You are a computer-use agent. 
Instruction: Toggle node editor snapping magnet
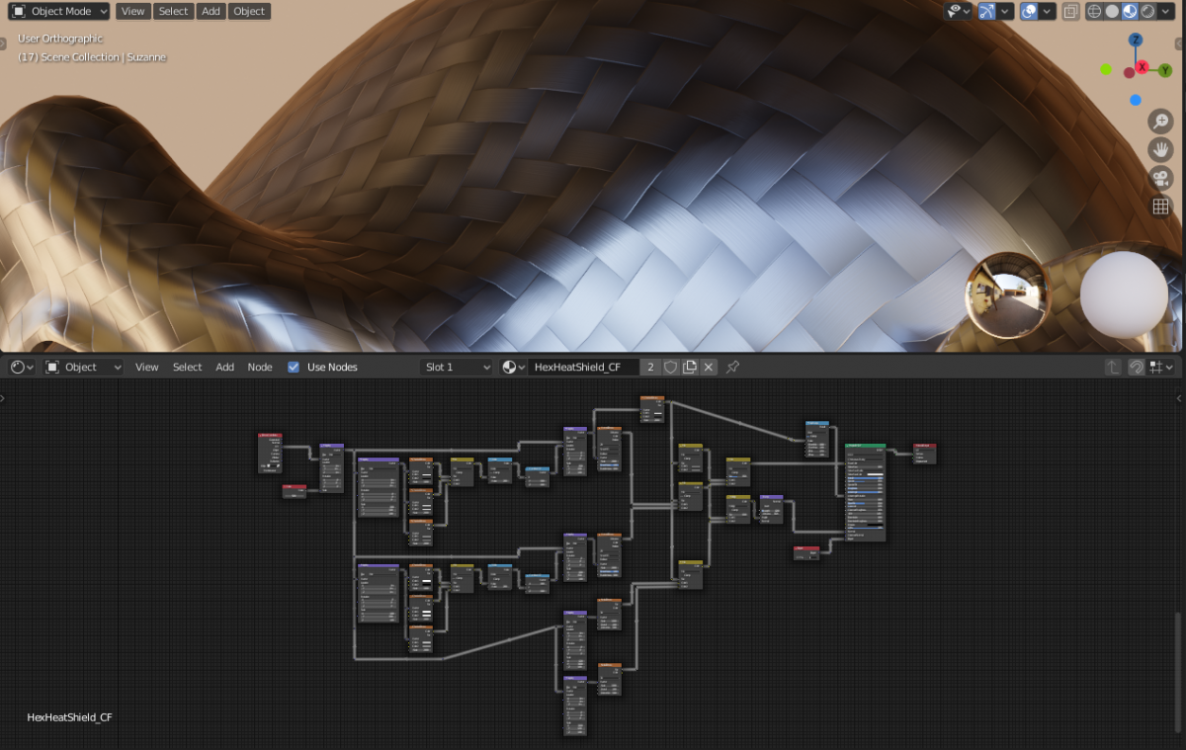pyautogui.click(x=1137, y=367)
